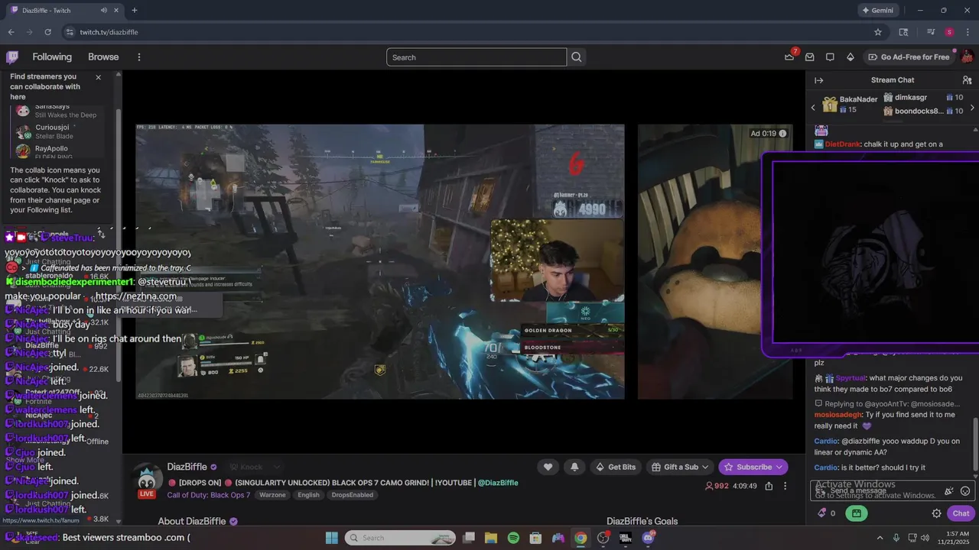Viewport: 979px width, 550px height.
Task: Show hidden system tray icons
Action: point(880,538)
